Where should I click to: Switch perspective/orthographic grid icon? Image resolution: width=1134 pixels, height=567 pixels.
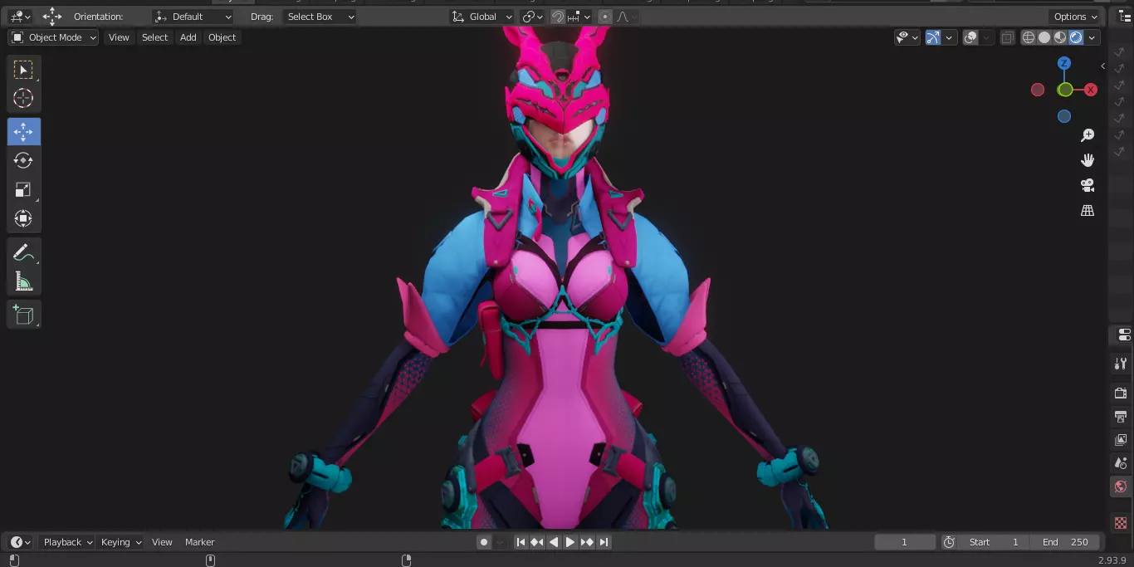click(1088, 211)
